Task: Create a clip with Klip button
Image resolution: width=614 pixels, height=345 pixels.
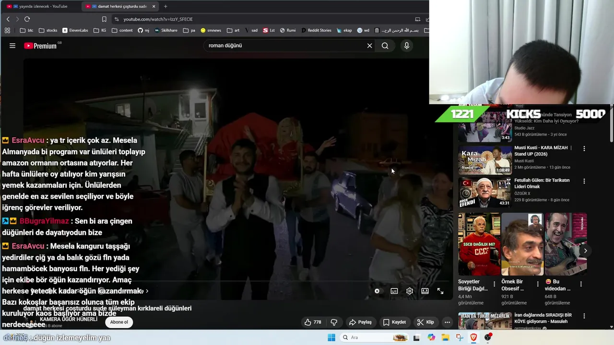Action: pyautogui.click(x=425, y=322)
